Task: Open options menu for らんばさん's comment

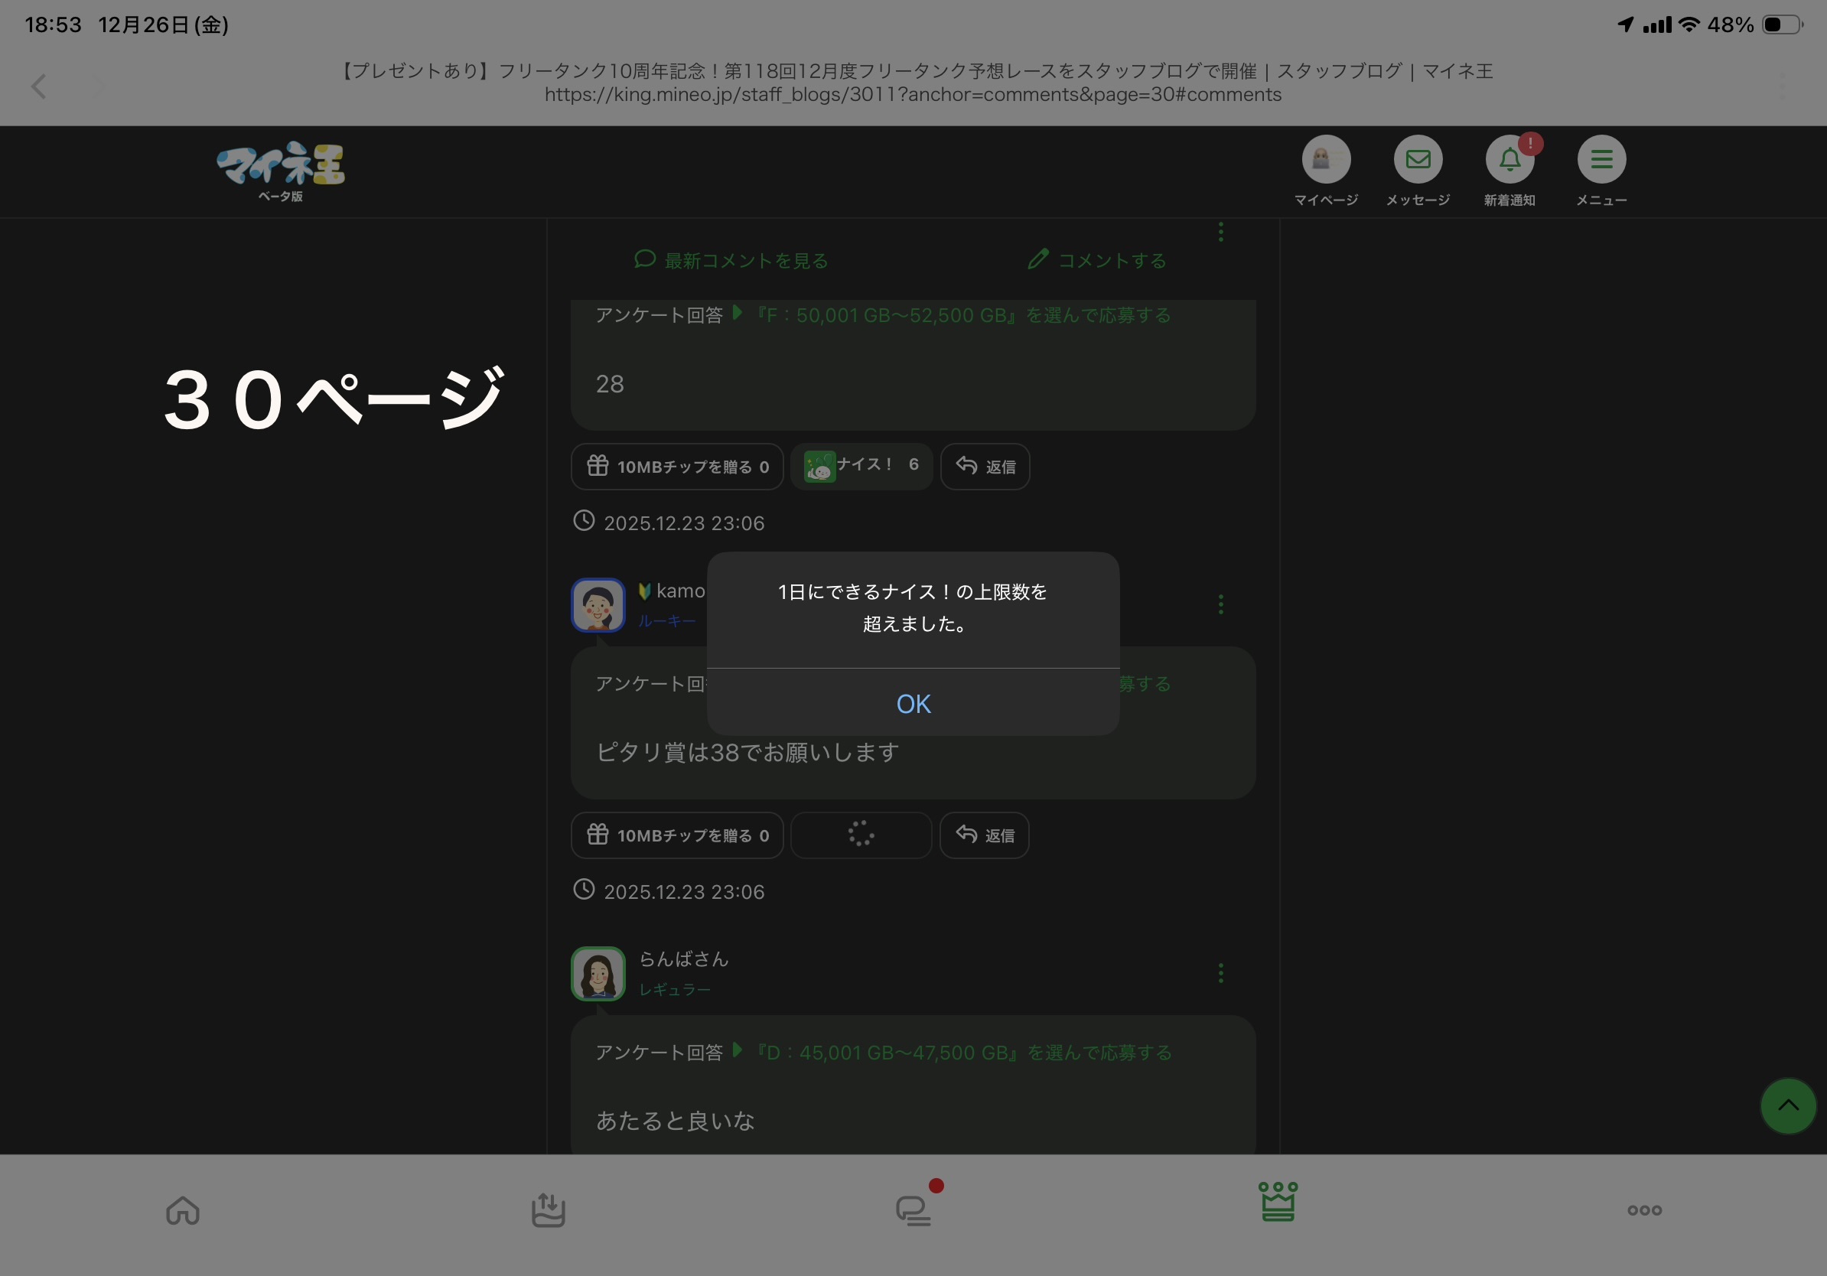Action: (x=1220, y=973)
